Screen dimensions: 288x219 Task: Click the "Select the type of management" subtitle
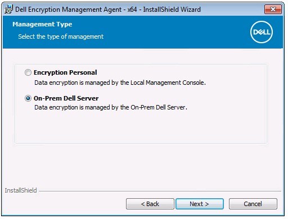point(61,36)
